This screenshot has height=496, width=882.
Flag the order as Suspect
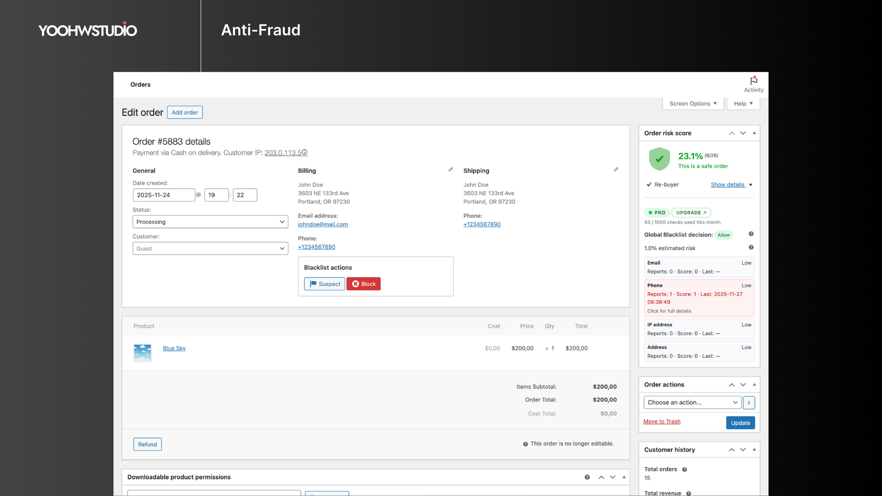click(x=324, y=283)
